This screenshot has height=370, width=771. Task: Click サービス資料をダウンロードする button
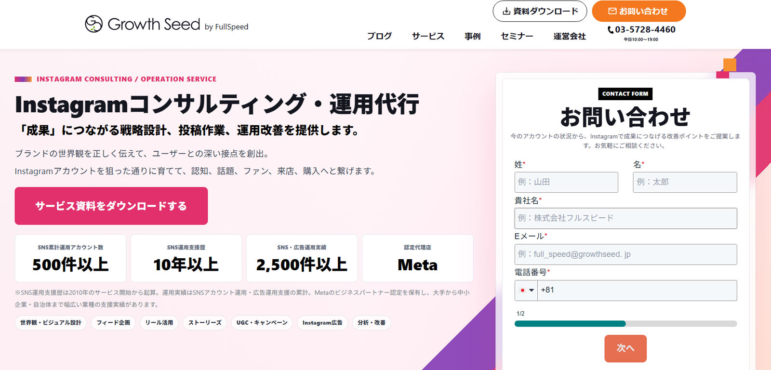tap(111, 206)
